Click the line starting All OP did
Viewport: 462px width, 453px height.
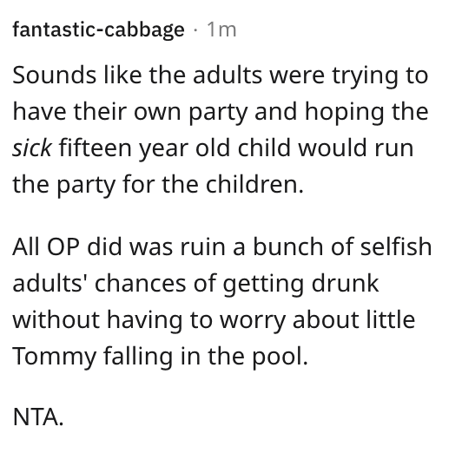click(222, 246)
